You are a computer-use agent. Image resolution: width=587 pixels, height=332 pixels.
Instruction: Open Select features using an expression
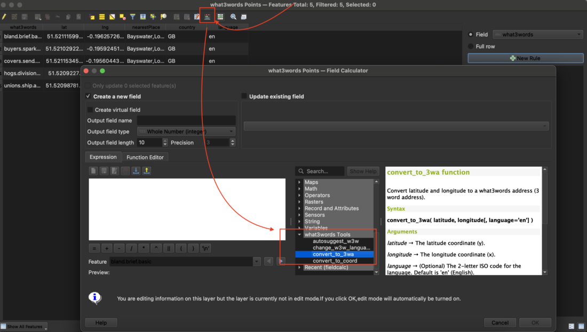[x=92, y=17]
